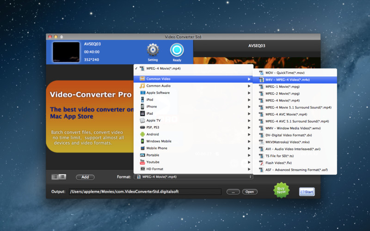Viewport: 370px width, 231px height.
Task: Click the iPhone device icon
Action: 142,107
